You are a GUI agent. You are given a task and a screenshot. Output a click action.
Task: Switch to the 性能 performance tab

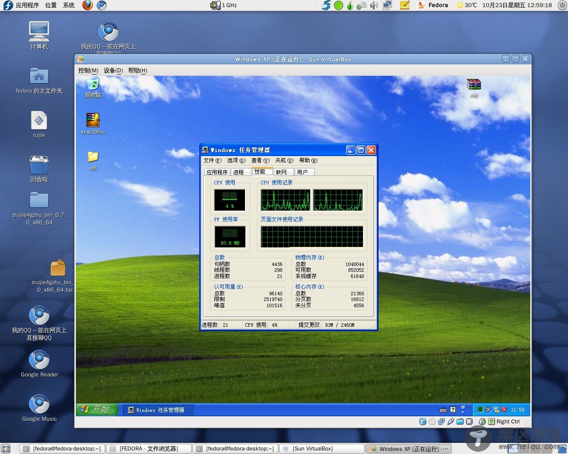point(262,172)
